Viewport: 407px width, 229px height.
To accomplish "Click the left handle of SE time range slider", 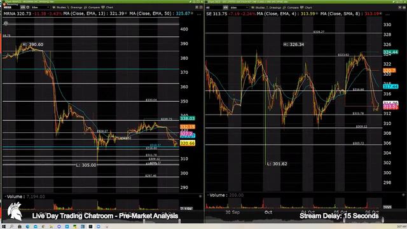I will tap(344, 221).
